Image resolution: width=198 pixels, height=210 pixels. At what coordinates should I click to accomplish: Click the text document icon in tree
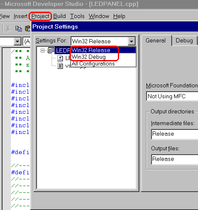click(60, 66)
